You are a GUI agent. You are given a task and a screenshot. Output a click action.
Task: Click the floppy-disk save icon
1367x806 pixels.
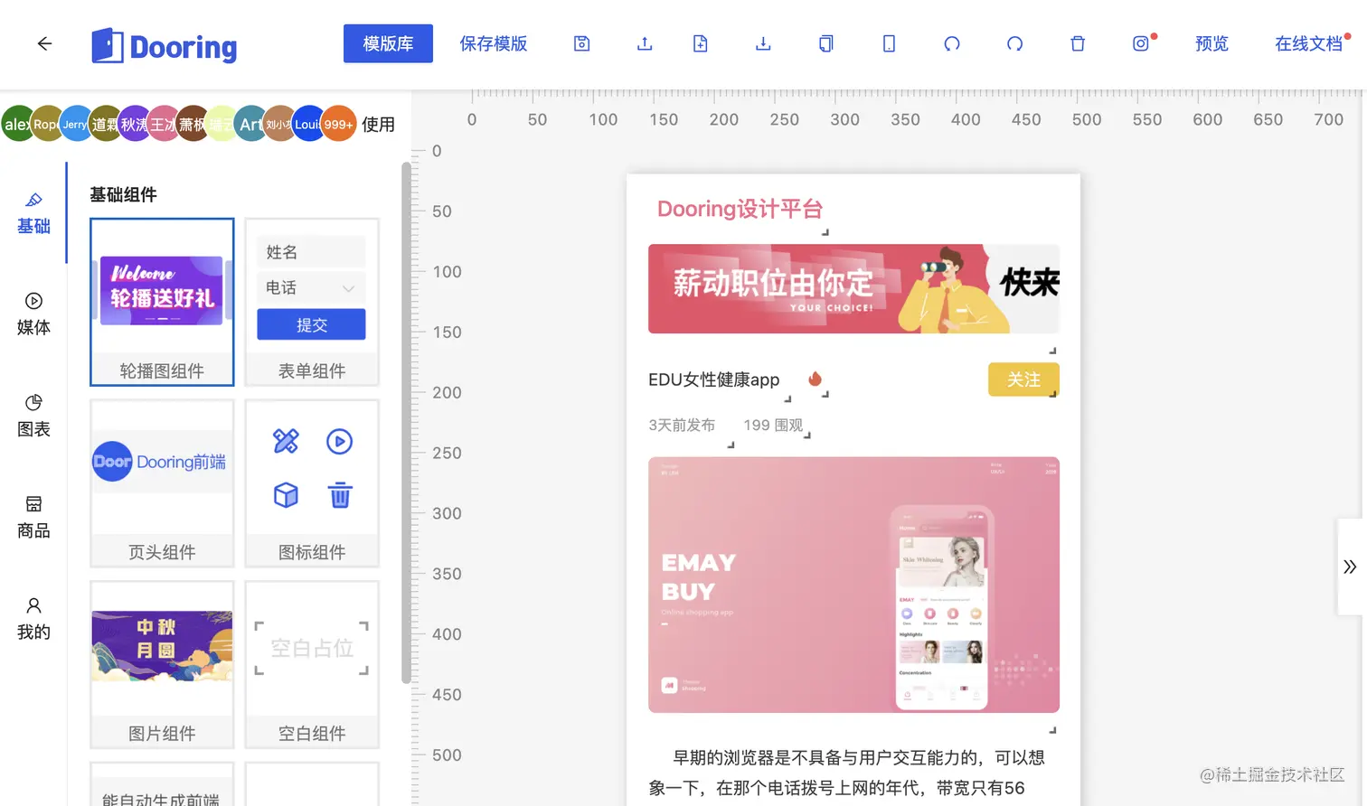tap(582, 43)
